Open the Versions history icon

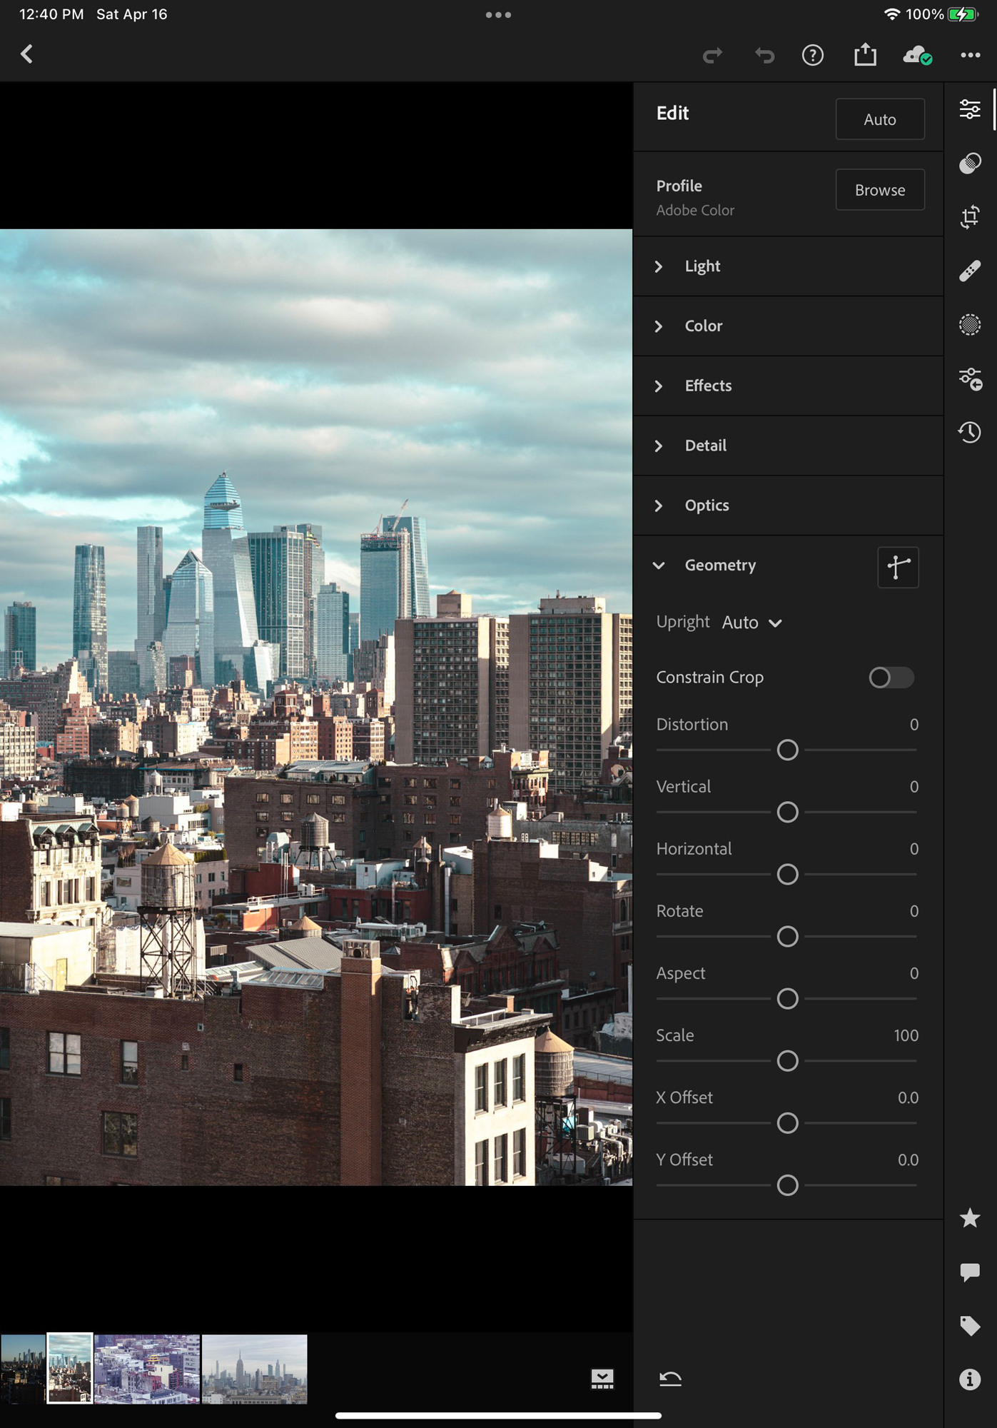point(969,432)
